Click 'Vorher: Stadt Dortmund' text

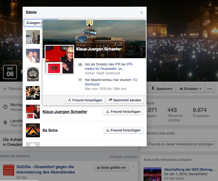(x=102, y=73)
